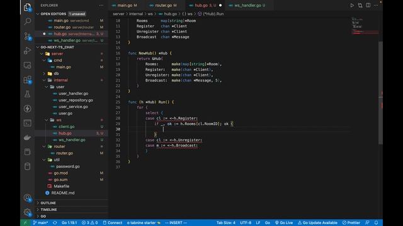Screen dimensions: 403x226
Task: Open the database cylinder view
Action: [27, 166]
